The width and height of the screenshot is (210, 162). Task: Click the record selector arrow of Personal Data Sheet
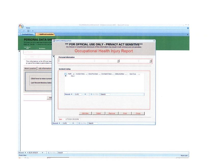(x=19, y=51)
